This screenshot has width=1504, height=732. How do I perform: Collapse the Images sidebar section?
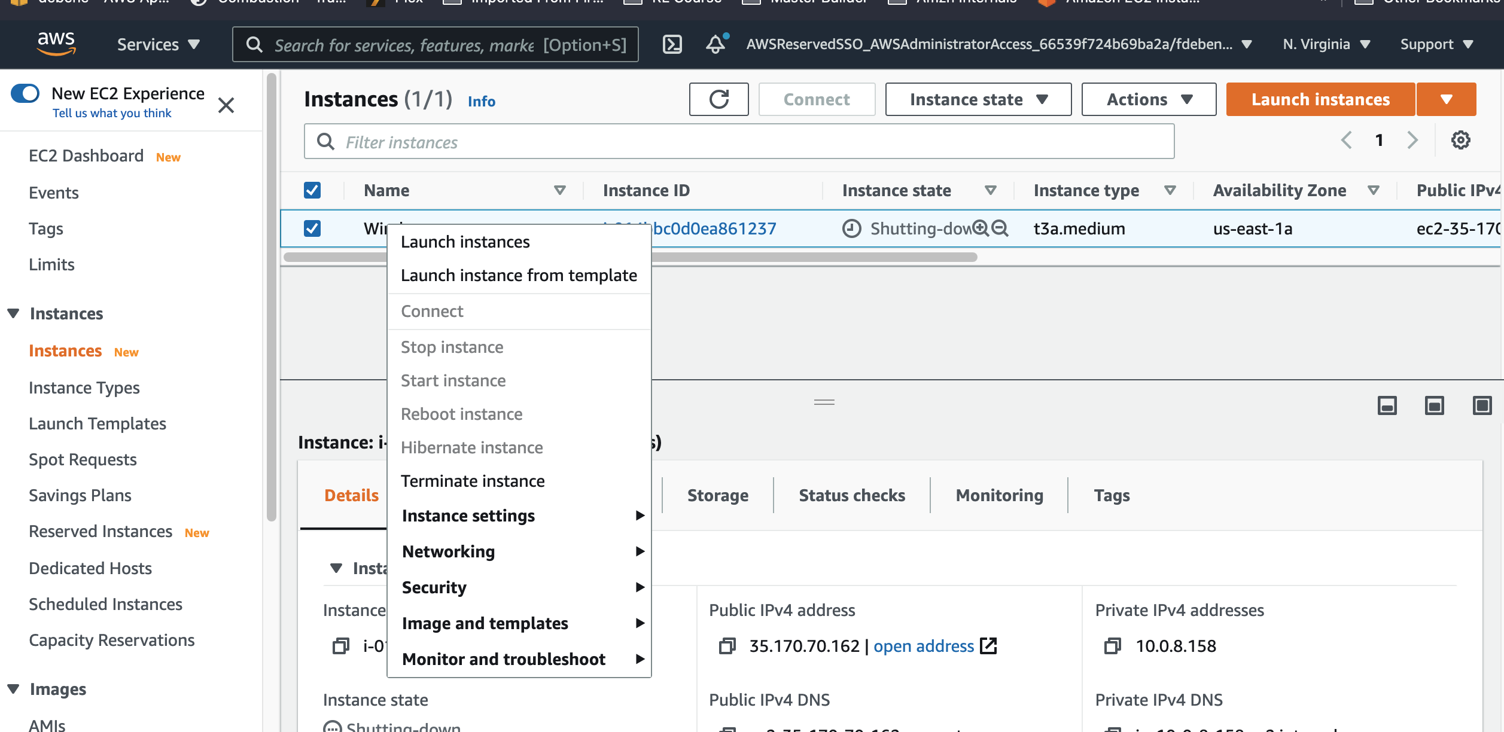coord(13,689)
